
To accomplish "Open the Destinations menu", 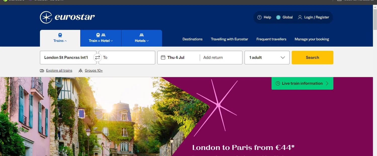I will pyautogui.click(x=193, y=39).
